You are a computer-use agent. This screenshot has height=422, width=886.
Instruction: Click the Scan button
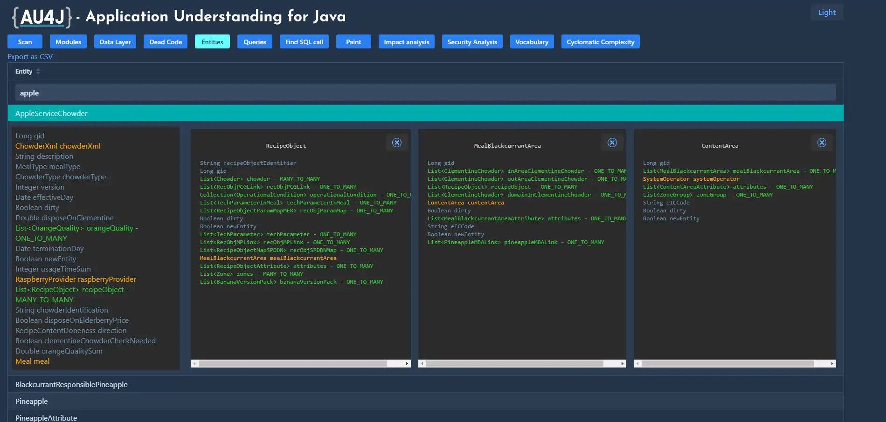tap(25, 42)
